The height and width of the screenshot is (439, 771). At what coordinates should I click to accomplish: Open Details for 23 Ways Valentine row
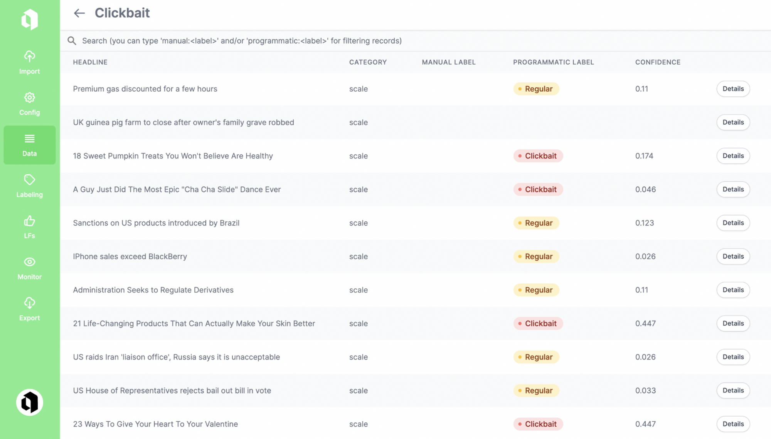pos(733,424)
